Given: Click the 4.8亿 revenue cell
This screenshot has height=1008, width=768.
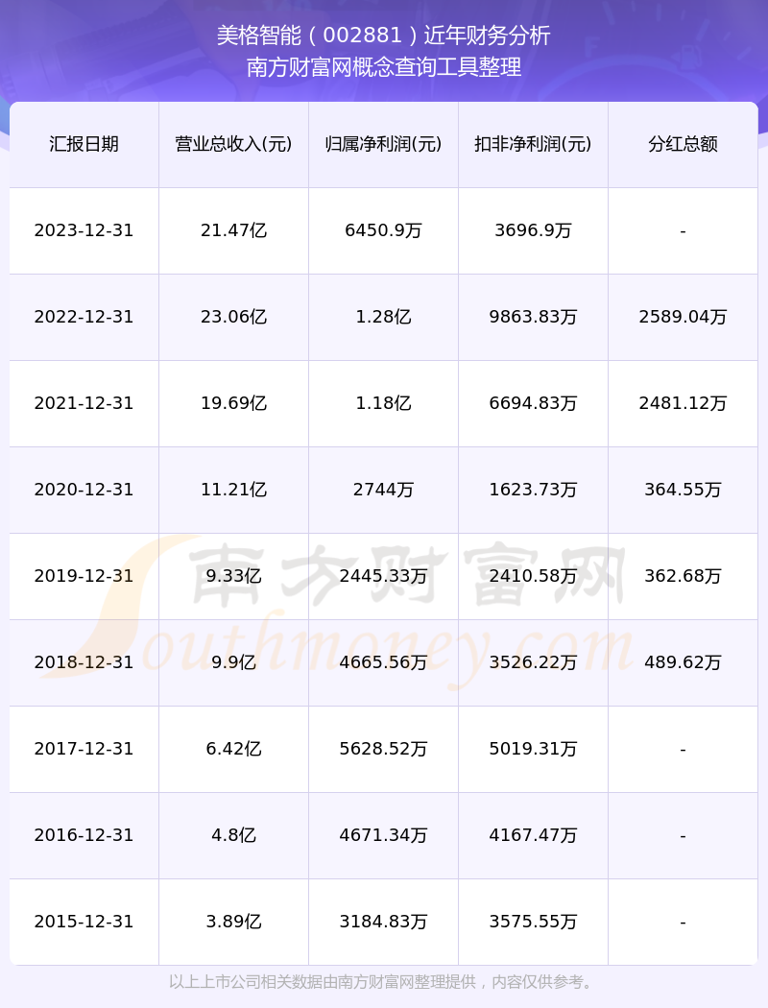Looking at the screenshot, I should pyautogui.click(x=233, y=835).
